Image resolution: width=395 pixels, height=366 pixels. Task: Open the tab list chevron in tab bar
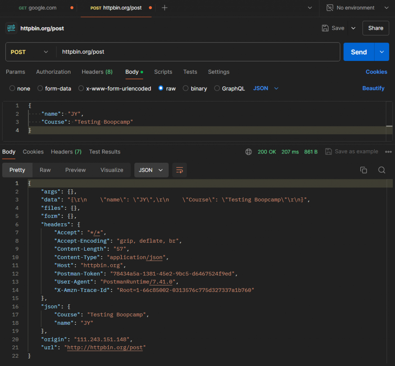pos(310,8)
